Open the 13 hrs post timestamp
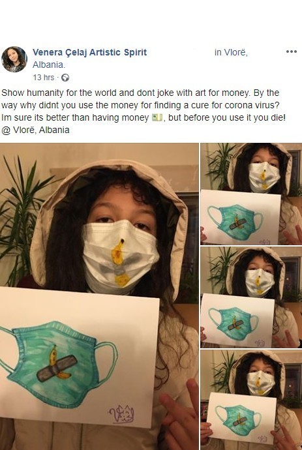Viewport: 302px width, 450px height. point(43,78)
